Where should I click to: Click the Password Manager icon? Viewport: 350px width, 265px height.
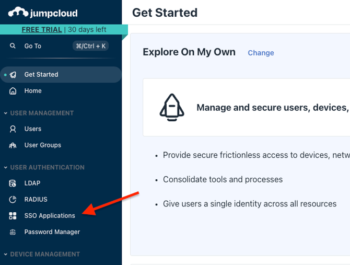(13, 232)
